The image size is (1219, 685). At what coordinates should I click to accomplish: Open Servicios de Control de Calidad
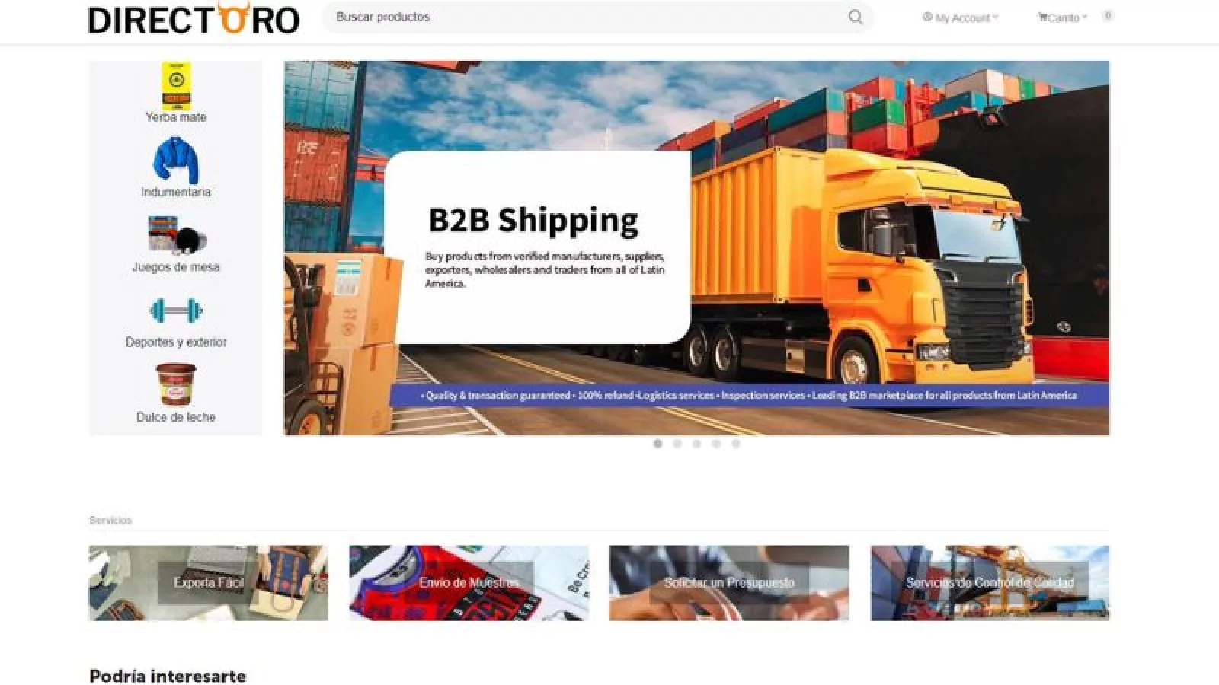(x=990, y=583)
